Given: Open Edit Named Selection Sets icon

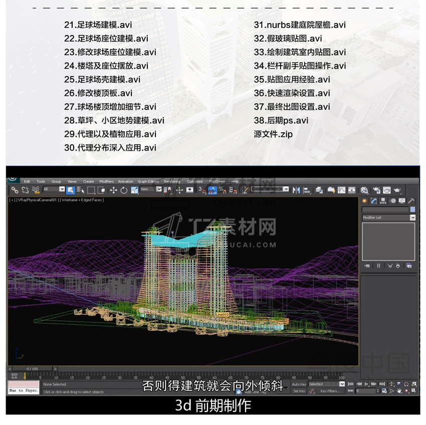Looking at the screenshot, I should click(x=245, y=190).
